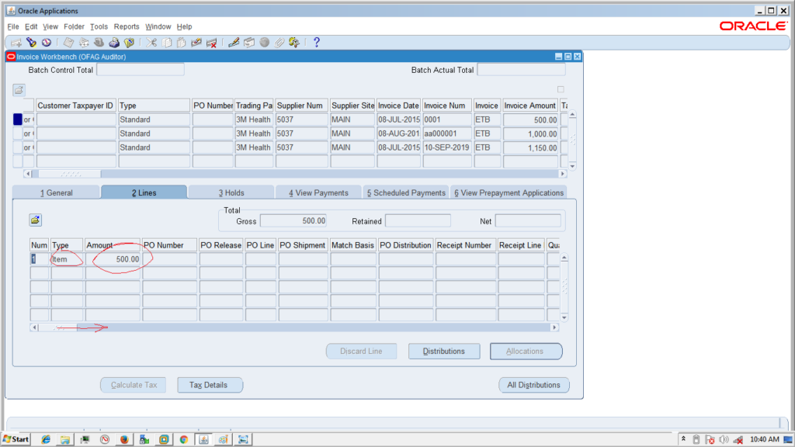The width and height of the screenshot is (795, 447).
Task: Open the Tools menu
Action: pos(99,26)
